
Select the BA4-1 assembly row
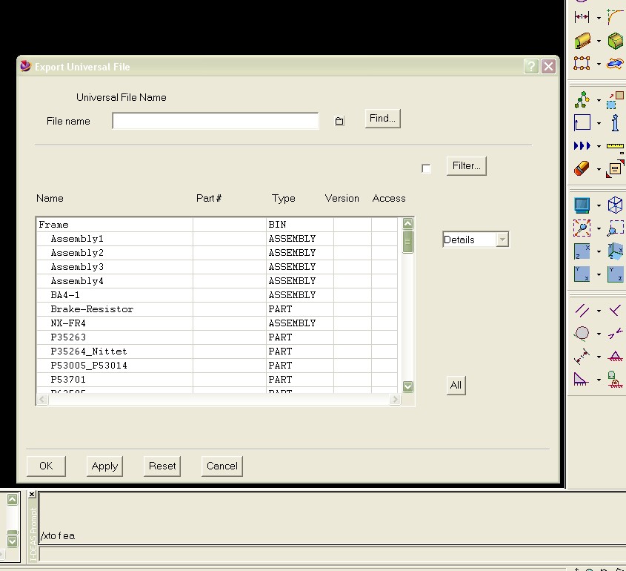(x=217, y=295)
